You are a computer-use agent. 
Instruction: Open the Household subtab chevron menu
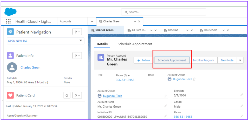tap(224, 30)
